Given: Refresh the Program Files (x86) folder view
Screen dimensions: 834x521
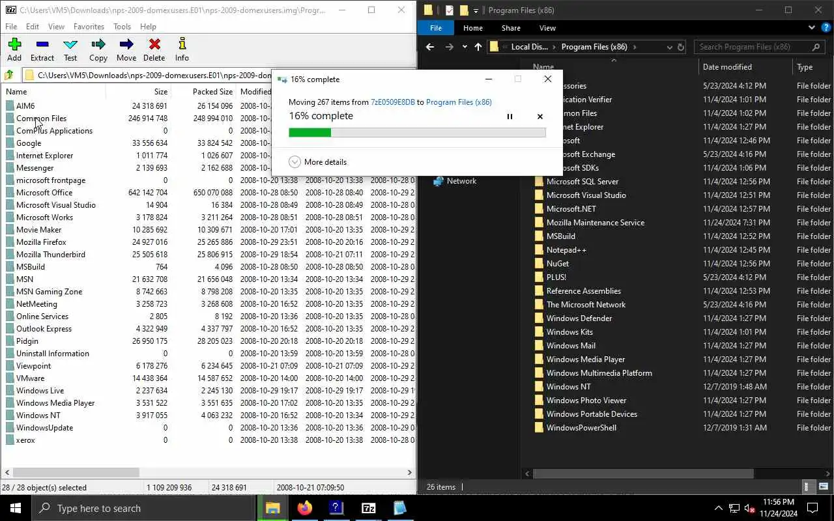Looking at the screenshot, I should [681, 47].
